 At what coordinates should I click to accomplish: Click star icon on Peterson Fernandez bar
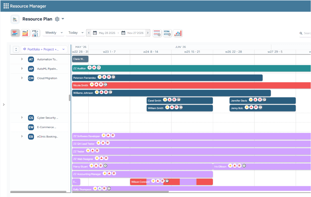click(100, 77)
